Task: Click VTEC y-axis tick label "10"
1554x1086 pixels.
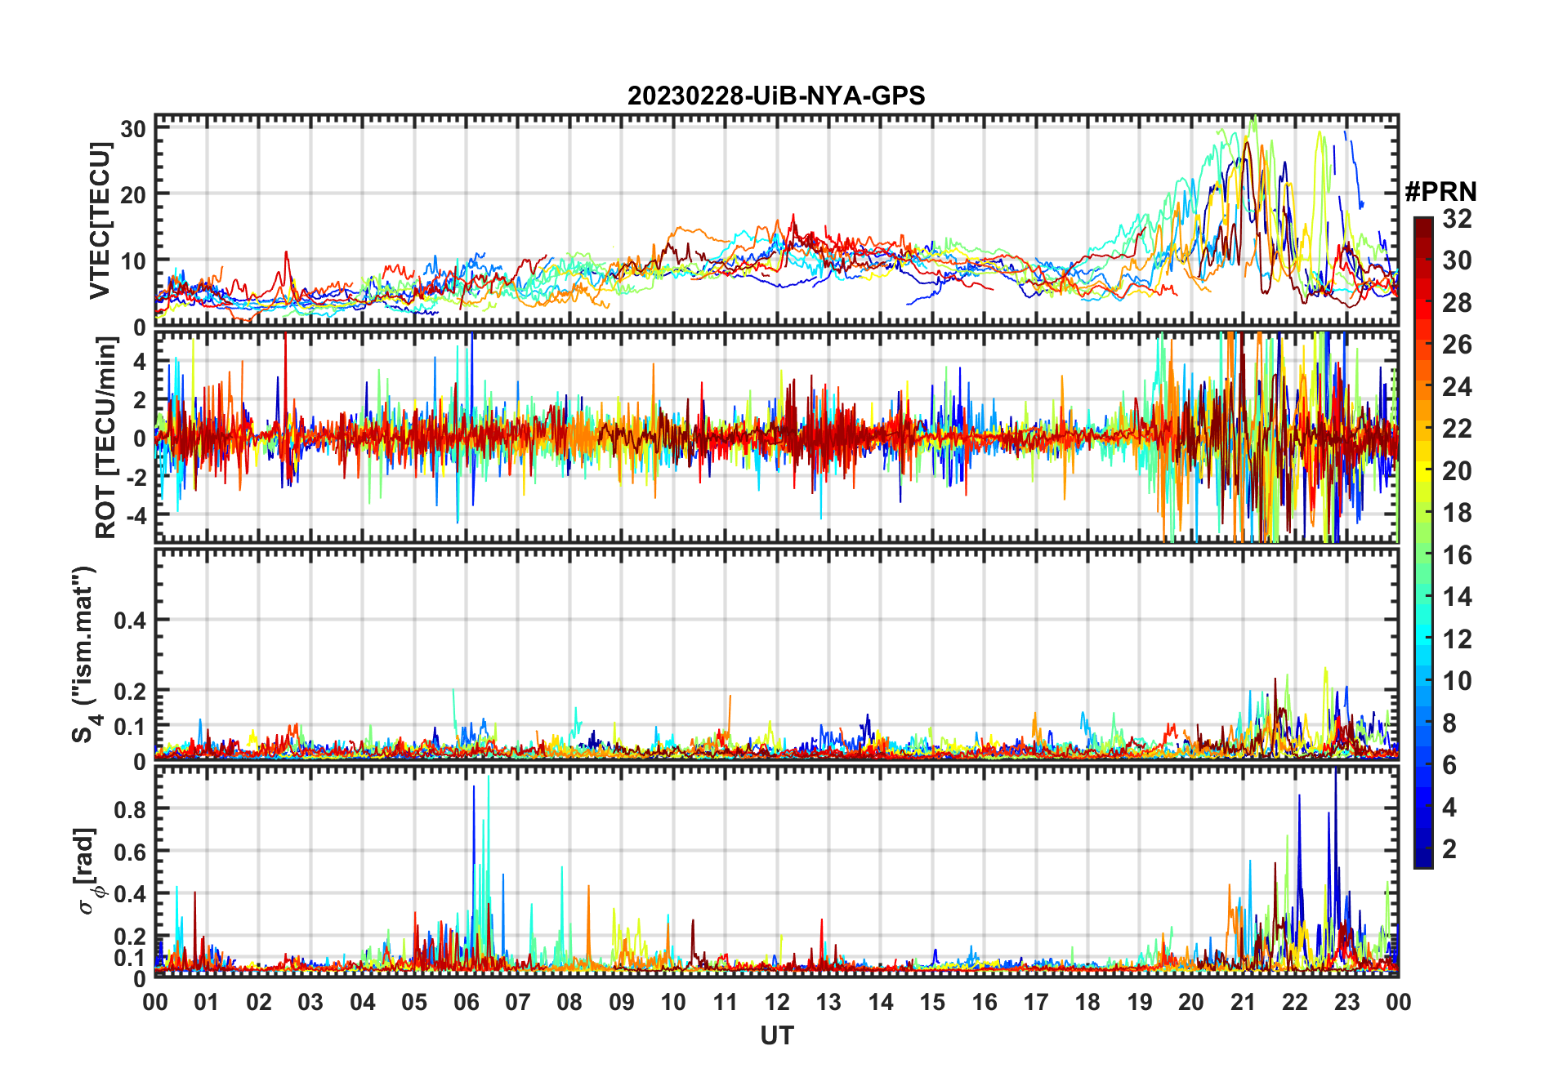Action: pyautogui.click(x=133, y=261)
